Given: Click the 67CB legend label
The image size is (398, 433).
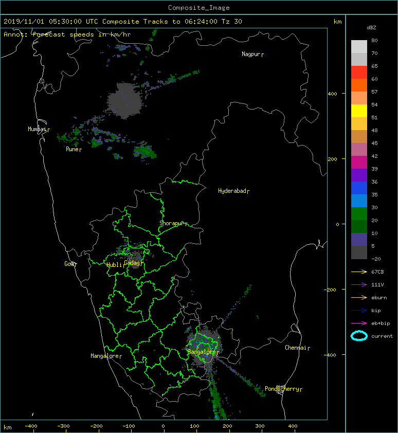Looking at the screenshot, I should (x=377, y=272).
